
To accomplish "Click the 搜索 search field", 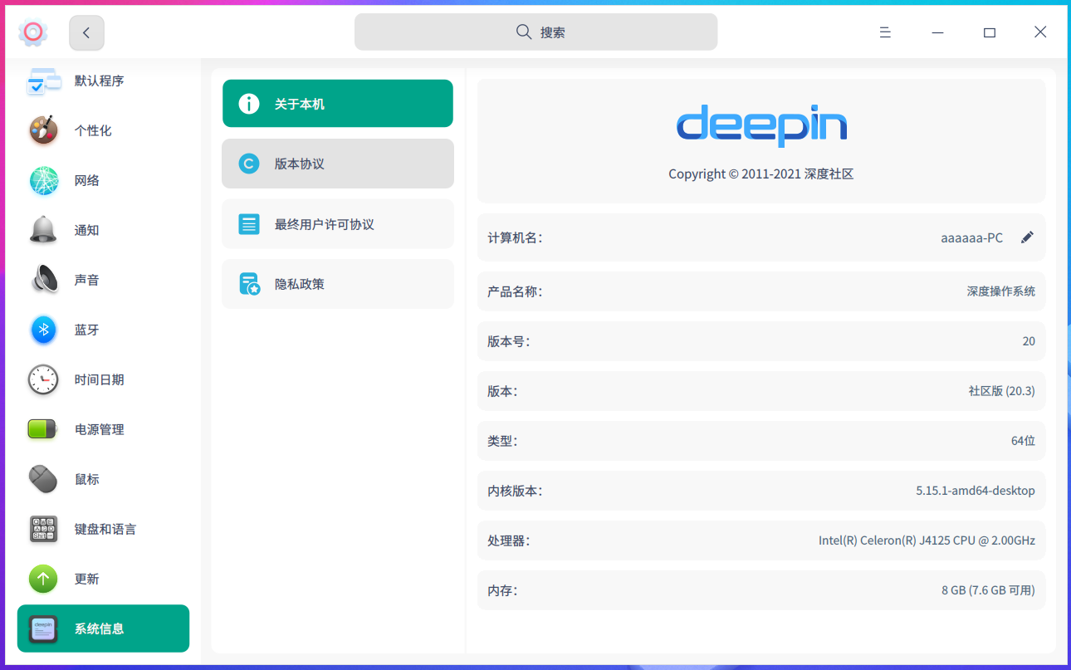I will coord(535,32).
